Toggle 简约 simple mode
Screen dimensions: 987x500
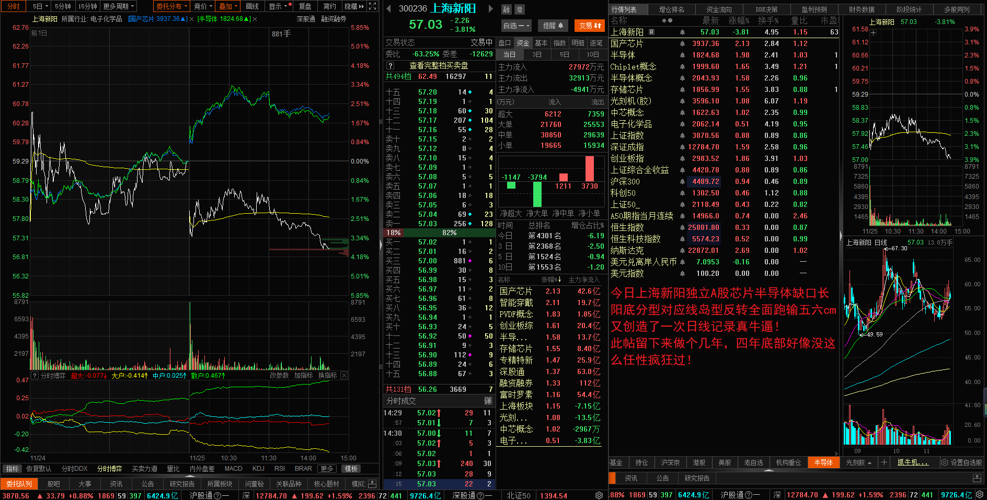point(329,6)
